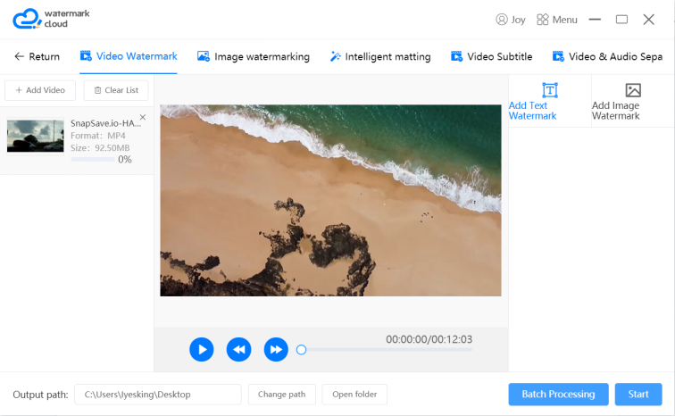
Task: Choose Add Image Watermark
Action: click(632, 101)
